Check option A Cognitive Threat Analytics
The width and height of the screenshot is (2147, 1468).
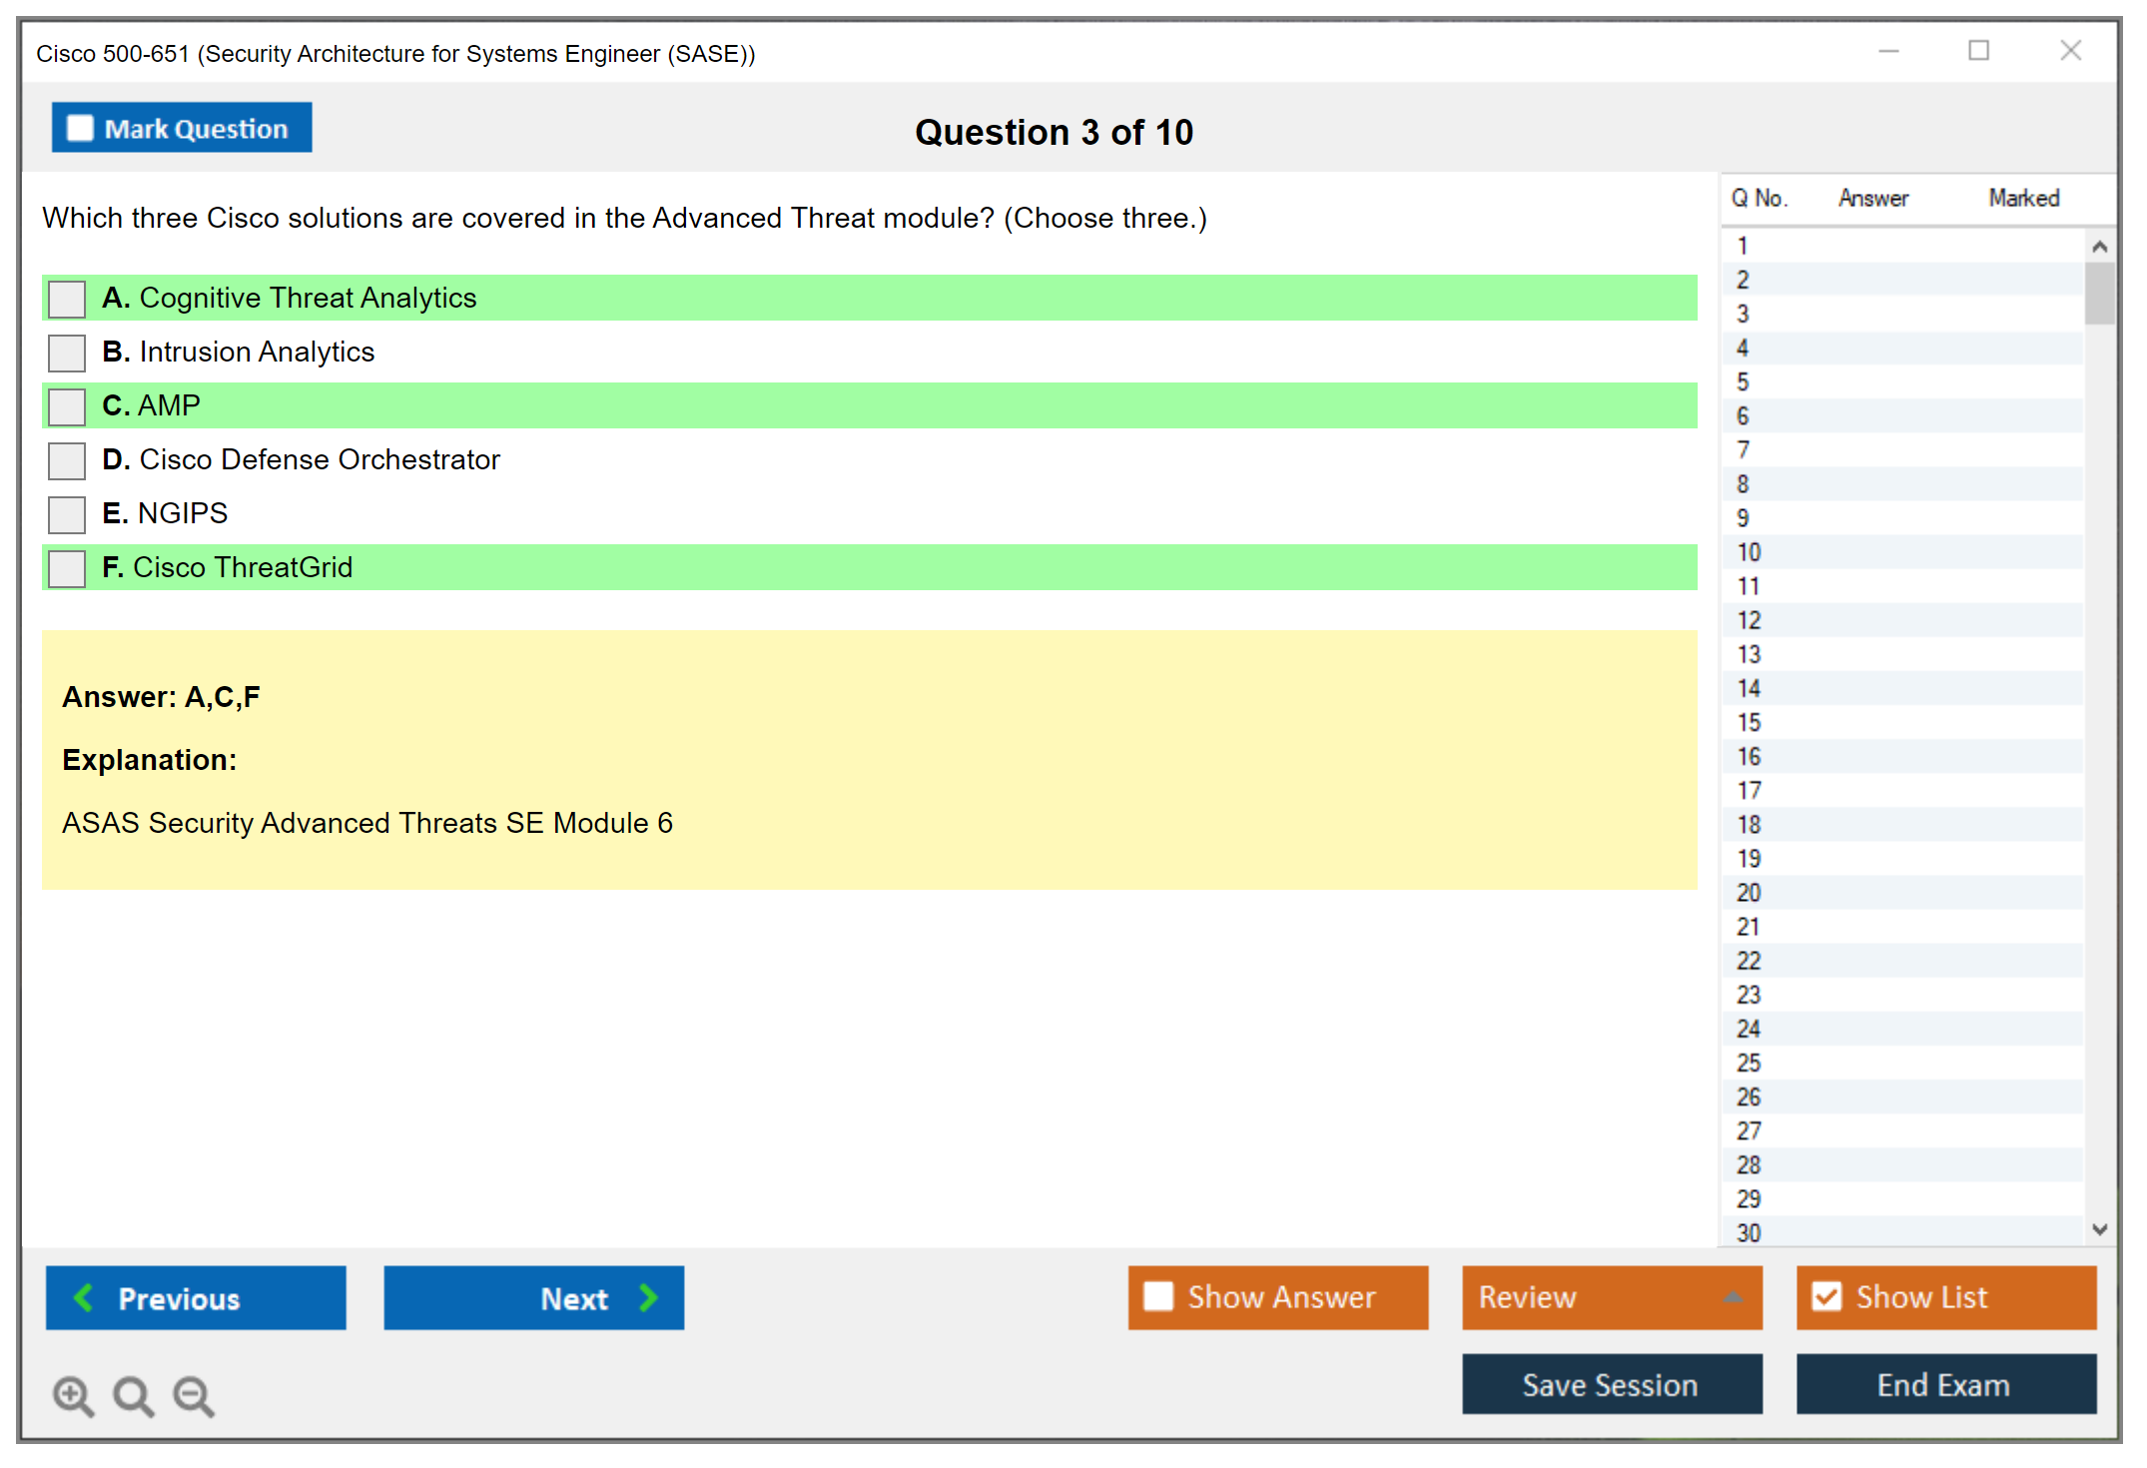(67, 299)
